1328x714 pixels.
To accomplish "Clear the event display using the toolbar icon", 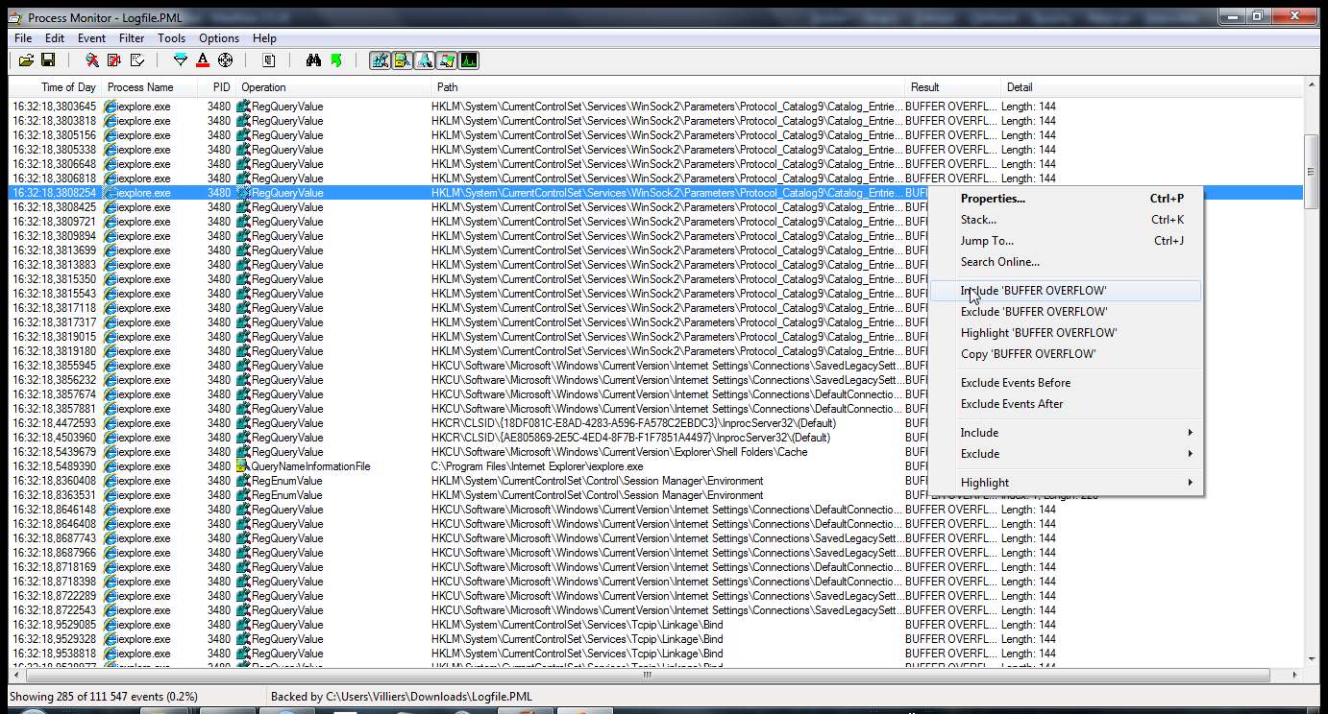I will (x=137, y=60).
